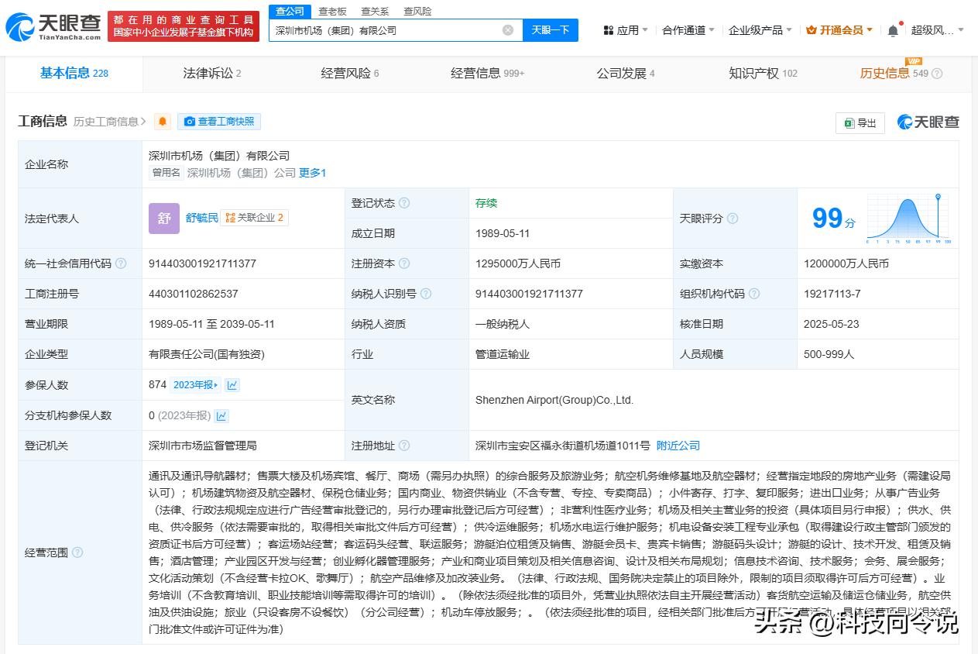Switch to the 知识产权 102 tab
Viewport: 978px width, 654px height.
coord(763,74)
